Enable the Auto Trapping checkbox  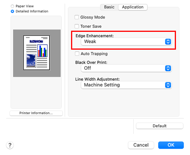pos(77,53)
